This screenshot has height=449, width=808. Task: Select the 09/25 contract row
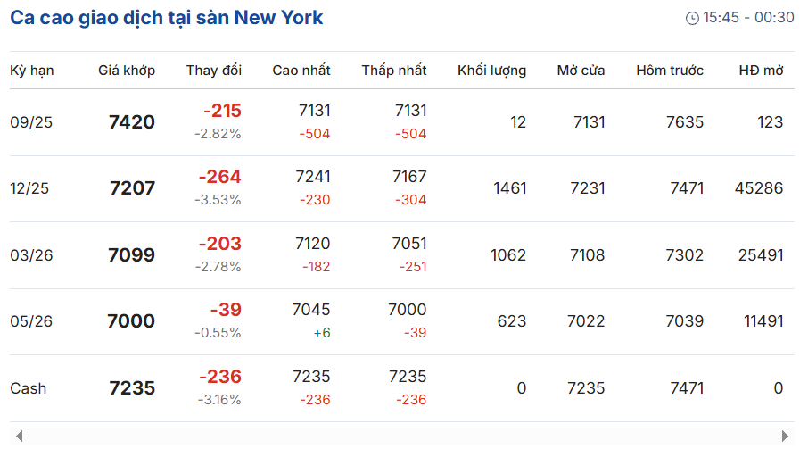[x=402, y=122]
